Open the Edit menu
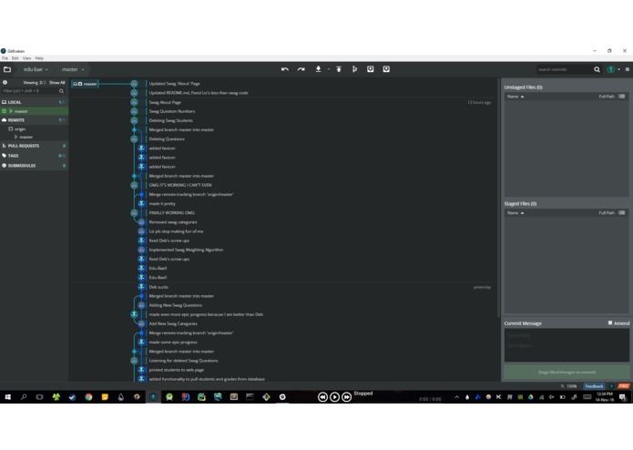This screenshot has width=633, height=450. 15,58
